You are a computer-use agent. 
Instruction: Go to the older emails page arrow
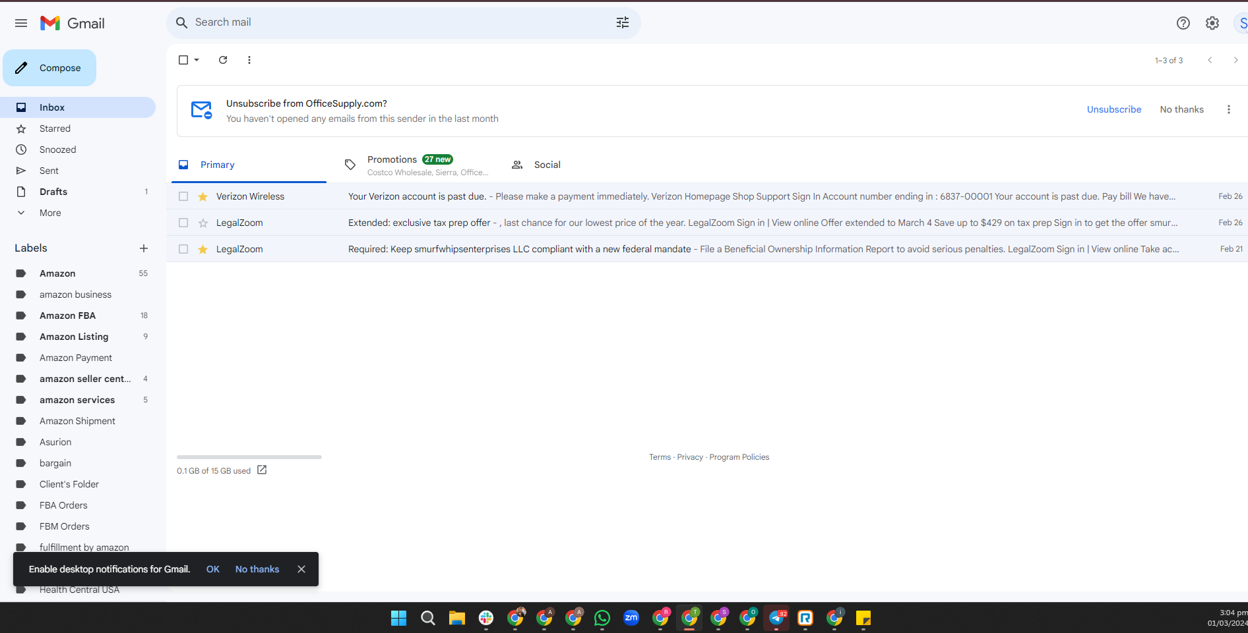click(x=1235, y=60)
